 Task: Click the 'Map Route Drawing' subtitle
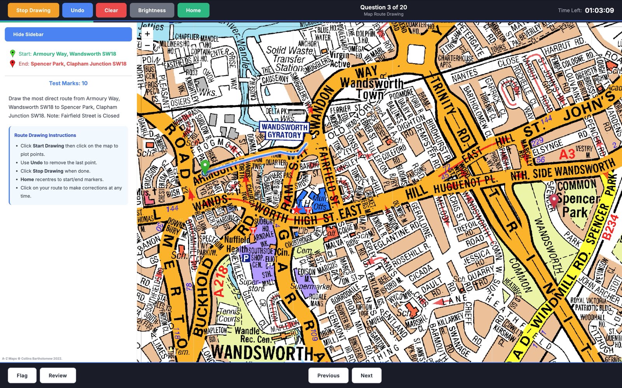(x=383, y=14)
